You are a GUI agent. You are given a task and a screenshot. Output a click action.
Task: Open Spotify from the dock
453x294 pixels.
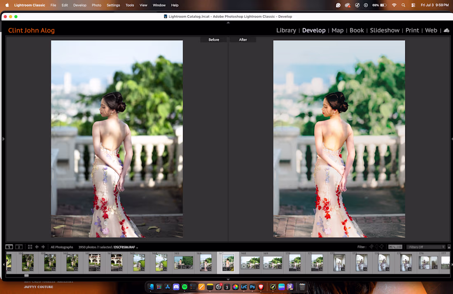(184, 287)
